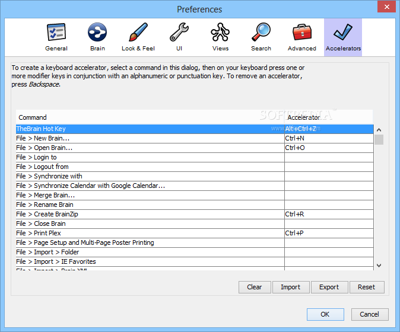
Task: Click the Ctrl+O accelerator cell
Action: pos(329,148)
